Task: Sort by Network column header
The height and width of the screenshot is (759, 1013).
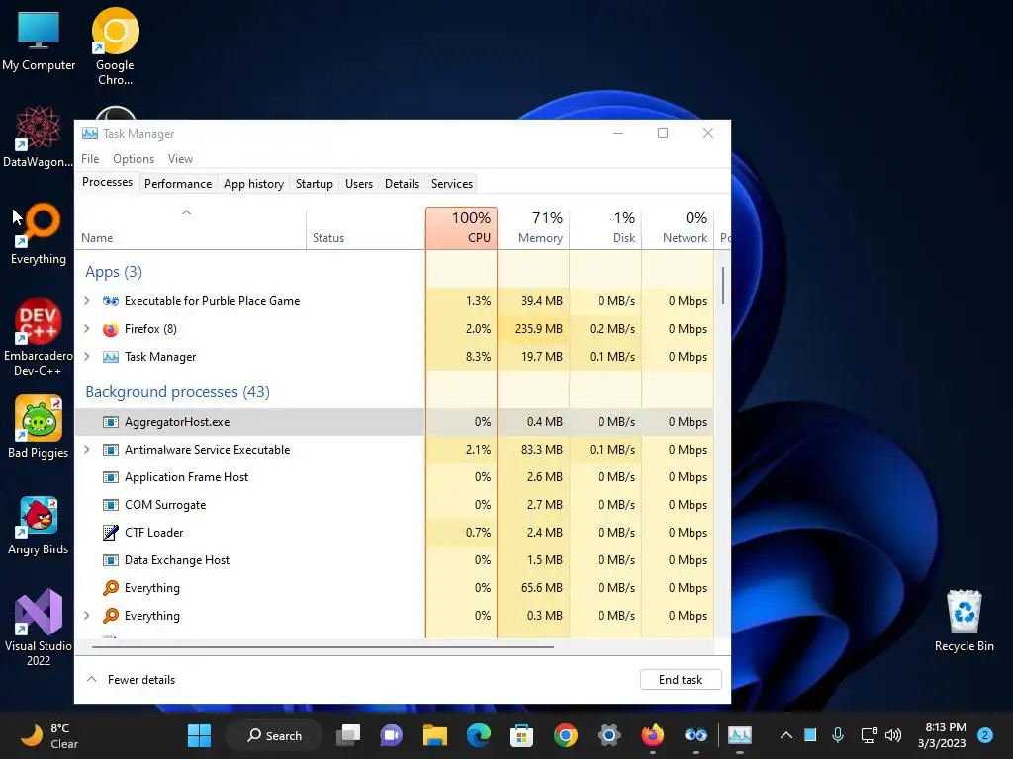Action: (678, 228)
